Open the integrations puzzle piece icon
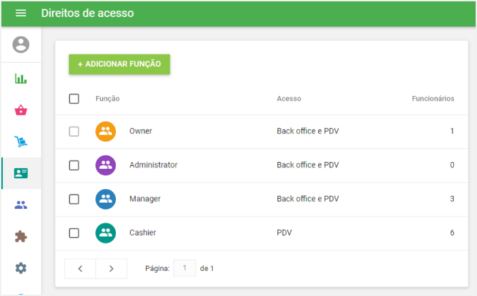This screenshot has height=296, width=477. (21, 236)
